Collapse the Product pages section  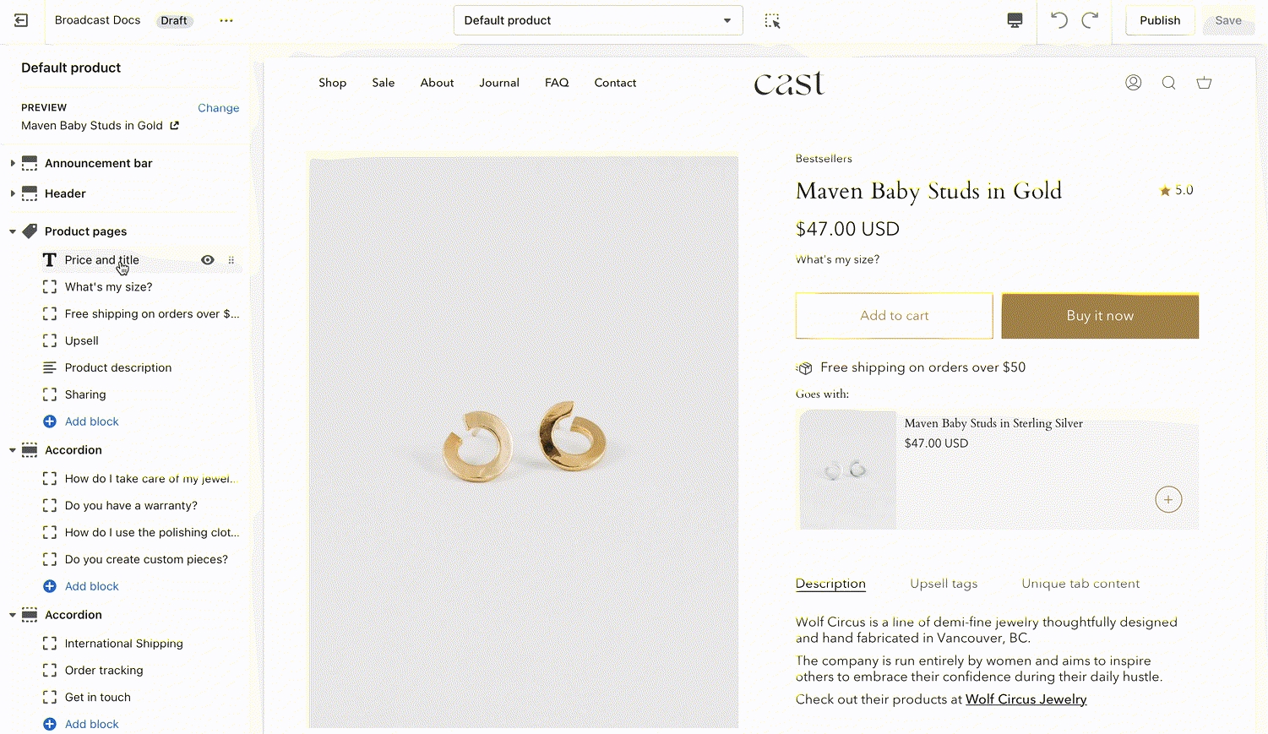pyautogui.click(x=13, y=231)
